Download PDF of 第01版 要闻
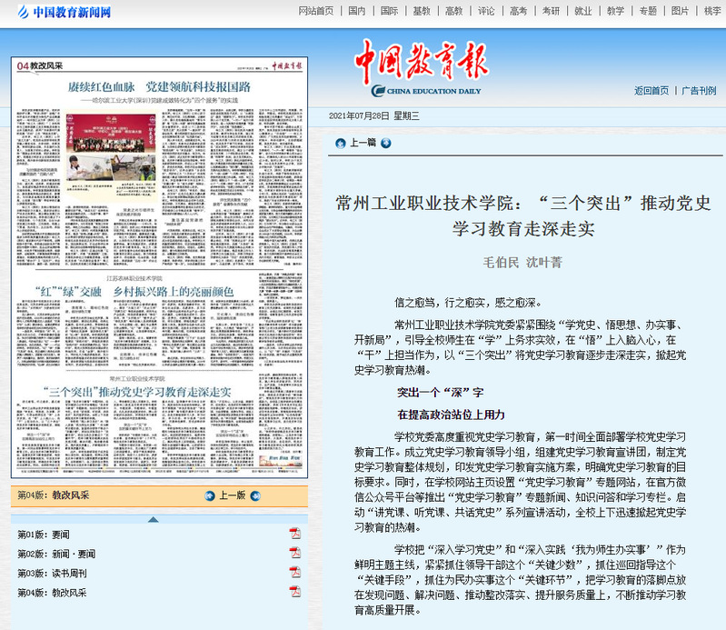 click(x=294, y=534)
